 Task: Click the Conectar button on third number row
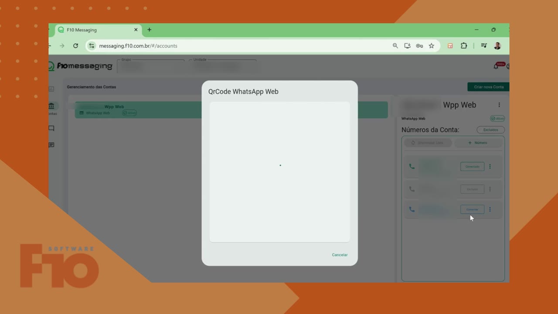click(x=472, y=209)
